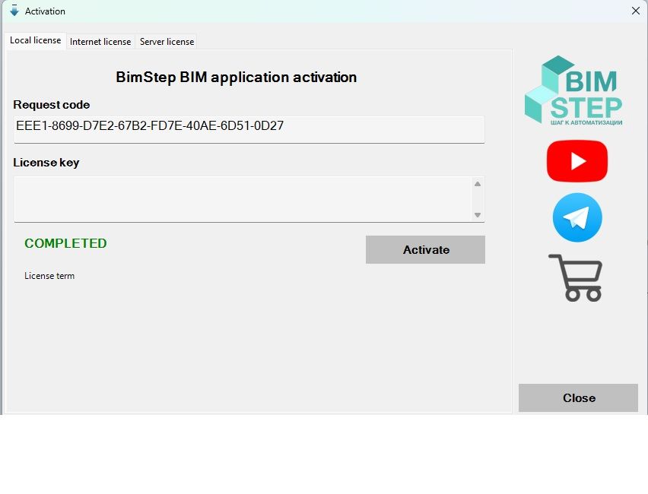The height and width of the screenshot is (494, 648).
Task: Close the Activation window with X
Action: tap(636, 11)
